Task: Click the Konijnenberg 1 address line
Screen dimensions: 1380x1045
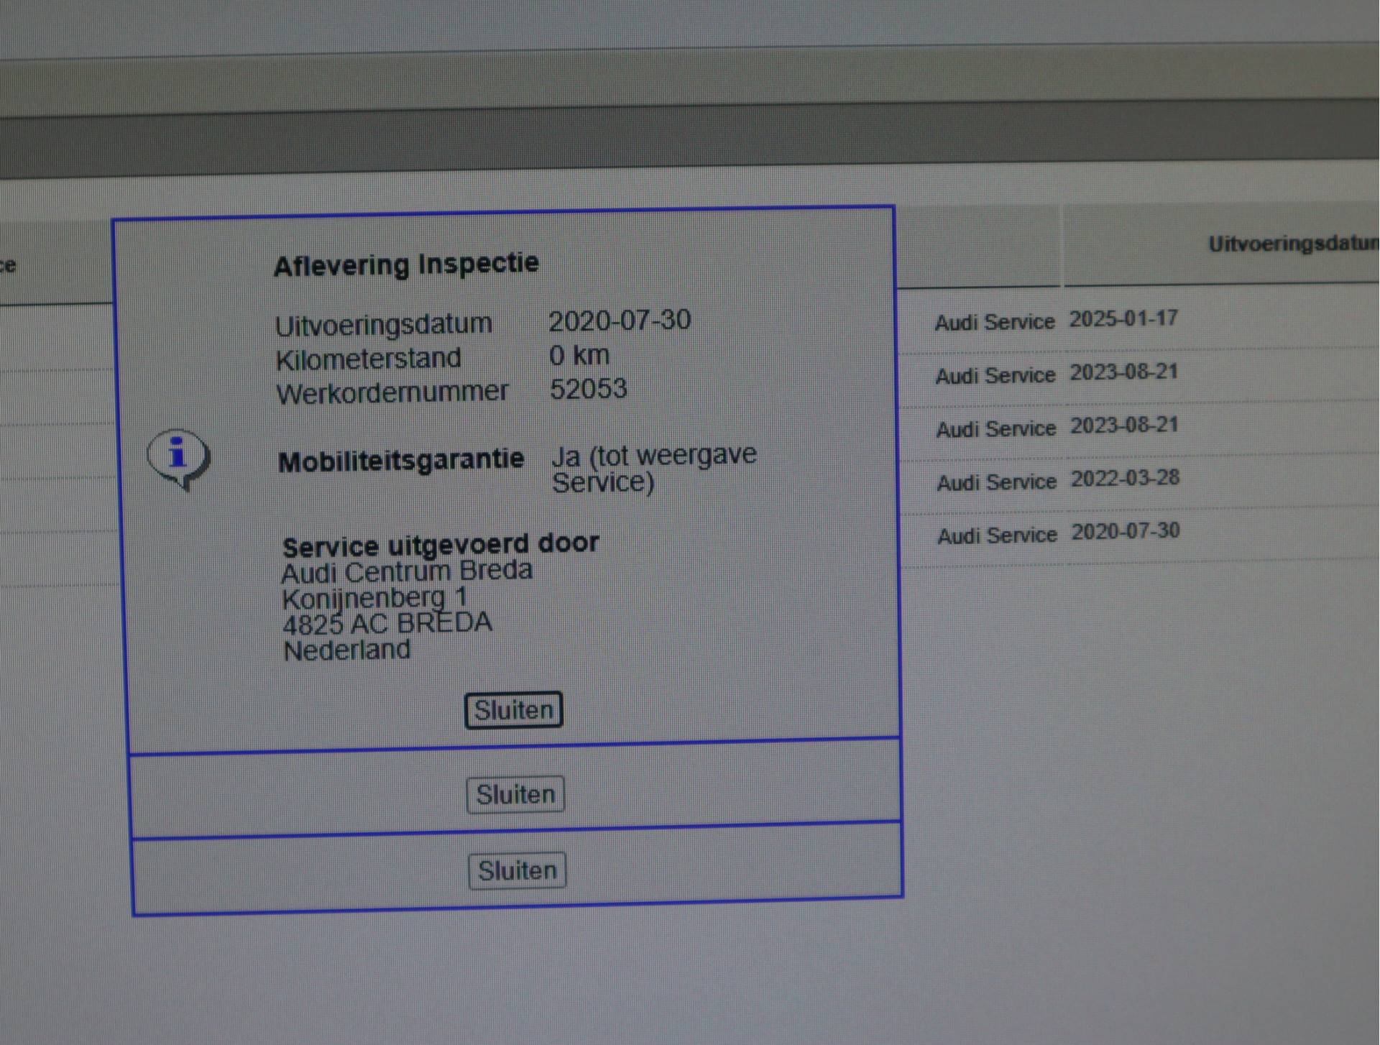Action: point(374,597)
